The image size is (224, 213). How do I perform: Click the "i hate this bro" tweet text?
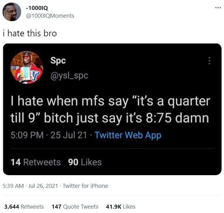[30, 33]
